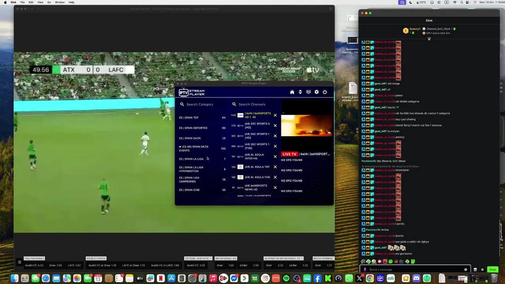Click the LIVE TV badge
Screen dimensions: 505x284
289,154
